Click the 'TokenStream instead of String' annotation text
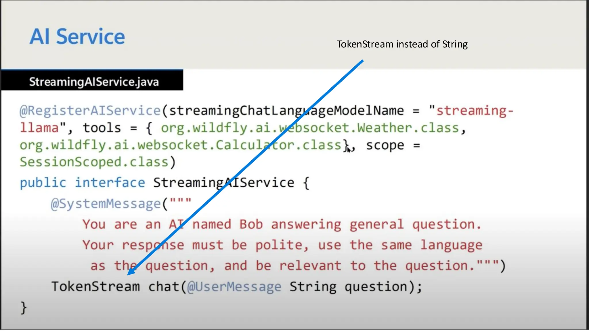The width and height of the screenshot is (589, 331). point(402,44)
